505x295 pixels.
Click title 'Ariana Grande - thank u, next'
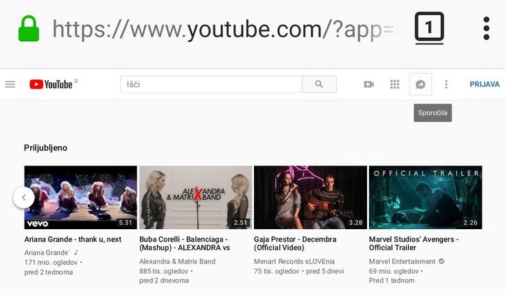pos(73,239)
